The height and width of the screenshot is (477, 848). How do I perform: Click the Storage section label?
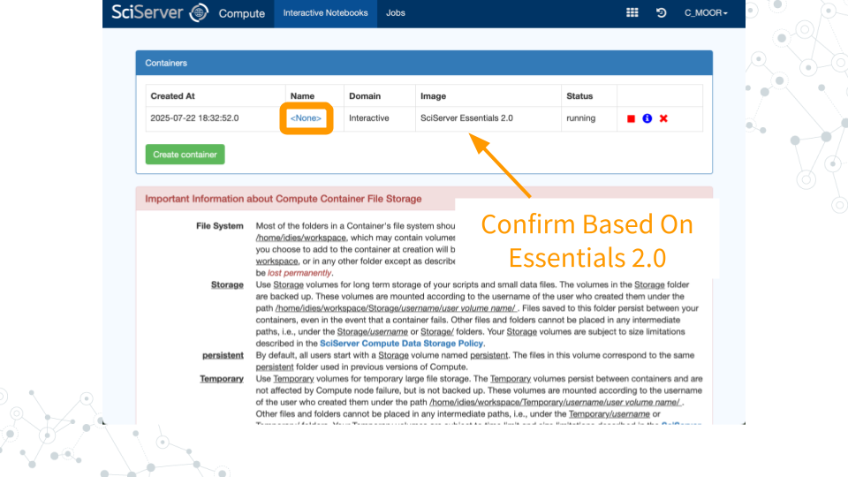(227, 285)
